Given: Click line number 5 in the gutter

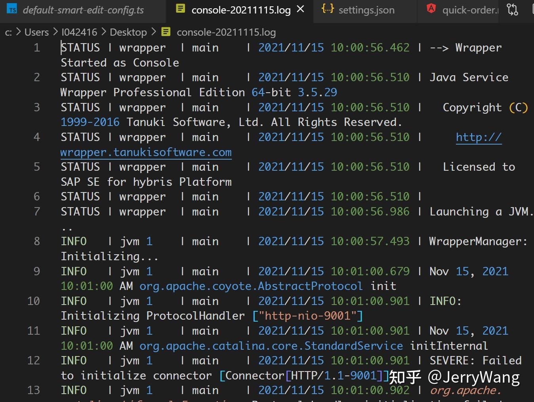Looking at the screenshot, I should coord(37,167).
